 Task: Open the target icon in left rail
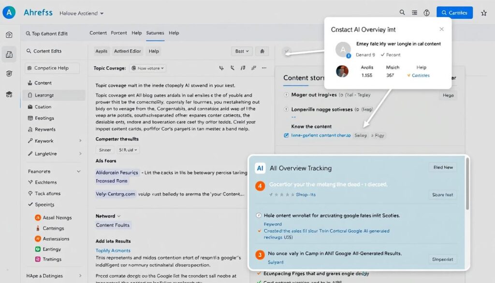(x=9, y=74)
